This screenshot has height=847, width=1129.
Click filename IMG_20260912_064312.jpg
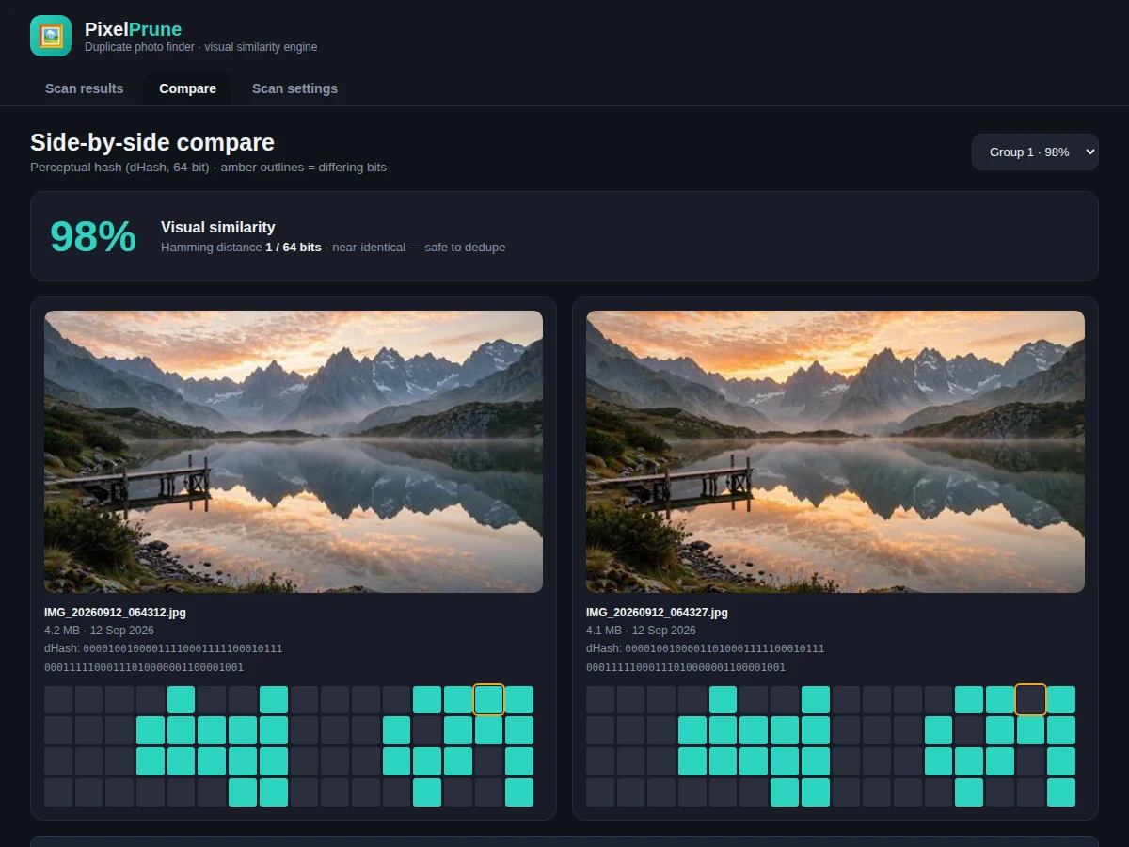pyautogui.click(x=115, y=613)
